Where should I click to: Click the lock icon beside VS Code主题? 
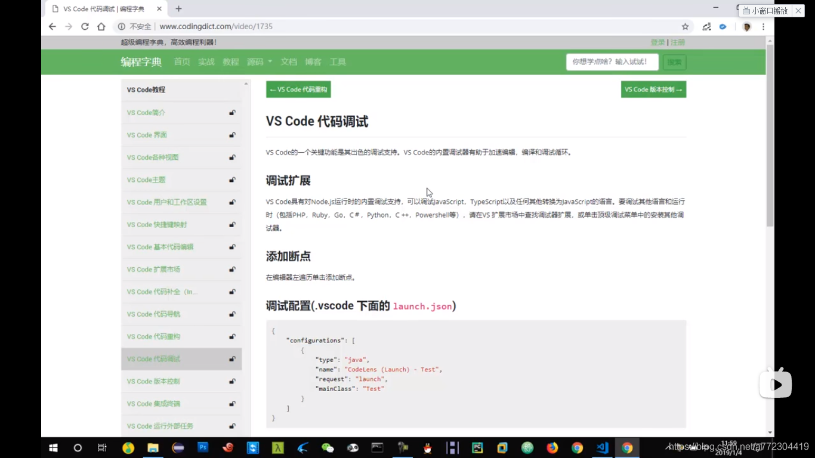point(232,180)
